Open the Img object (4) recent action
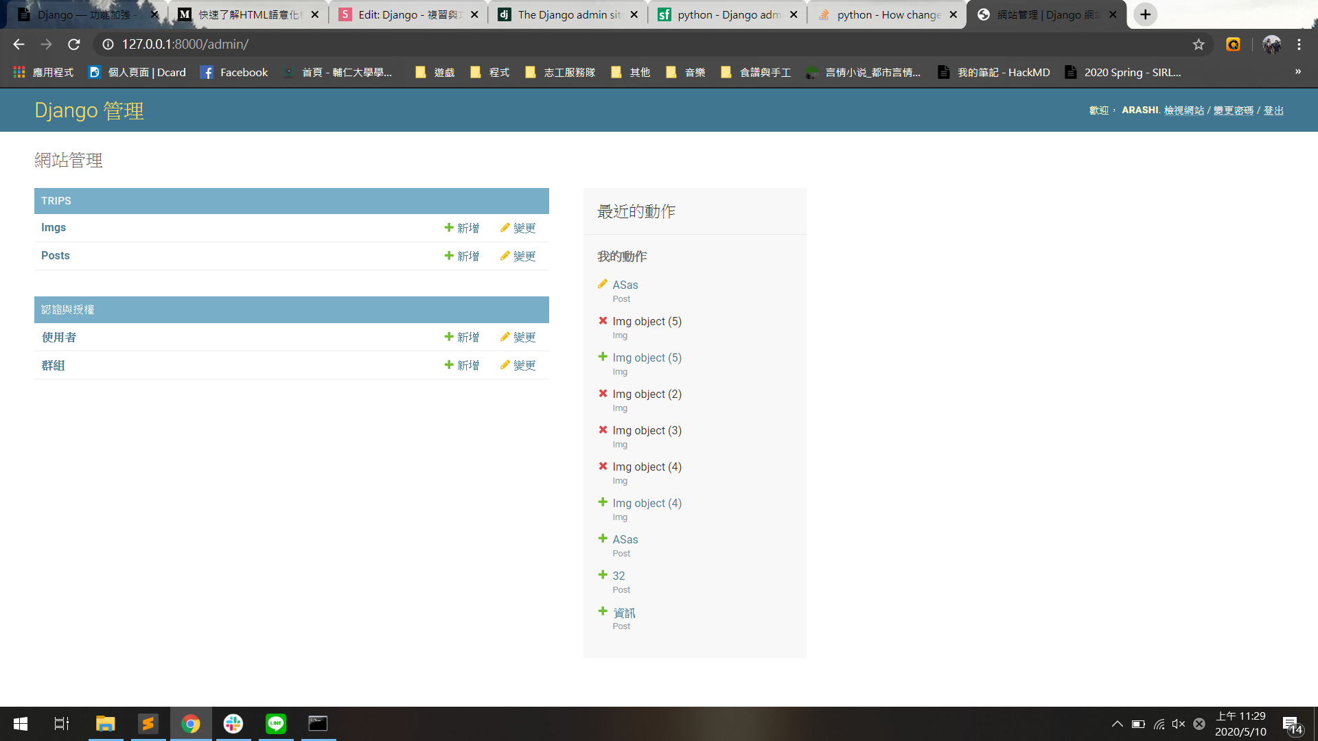The width and height of the screenshot is (1318, 741). (x=647, y=503)
